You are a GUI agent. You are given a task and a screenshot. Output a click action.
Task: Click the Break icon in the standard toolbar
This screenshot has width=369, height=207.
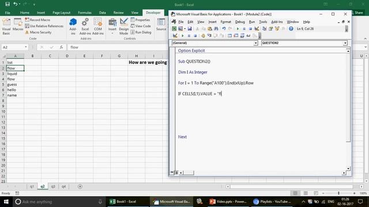(244, 29)
